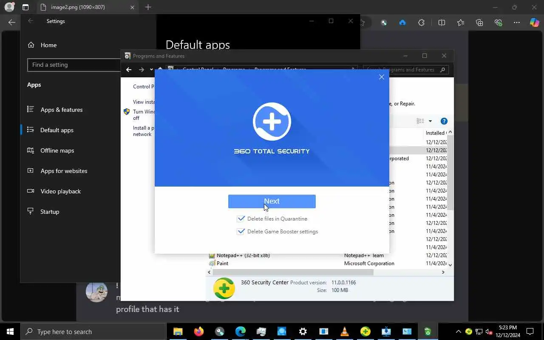The image size is (544, 340).
Task: Open Edge Collections
Action: (x=479, y=23)
